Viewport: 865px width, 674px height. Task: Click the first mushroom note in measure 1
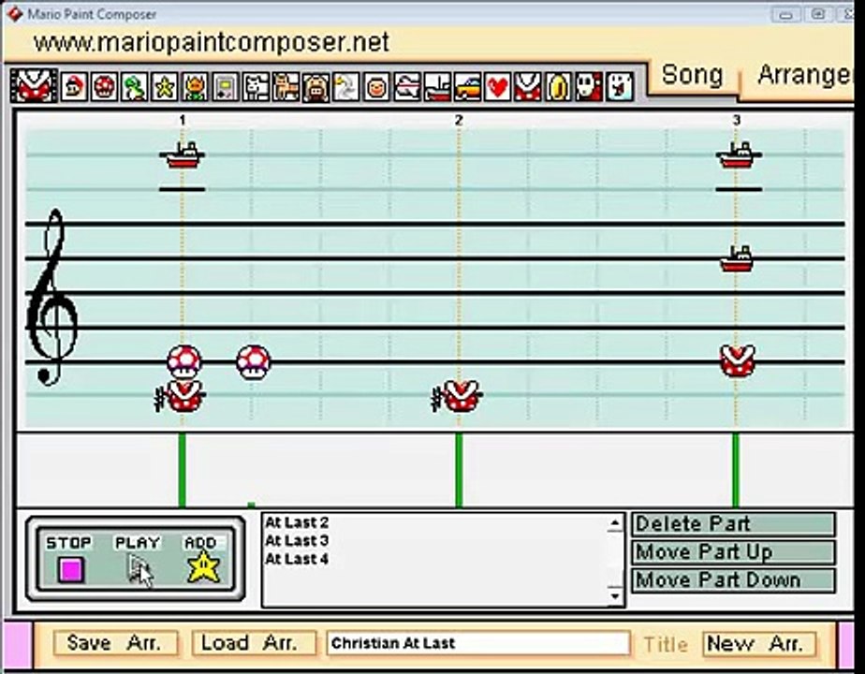tap(183, 362)
